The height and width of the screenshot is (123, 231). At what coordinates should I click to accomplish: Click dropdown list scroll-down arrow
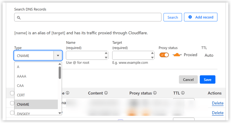pyautogui.click(x=60, y=113)
